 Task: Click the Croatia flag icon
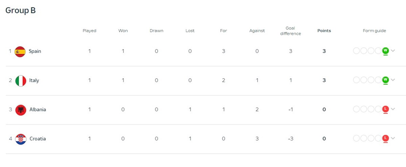pyautogui.click(x=21, y=139)
